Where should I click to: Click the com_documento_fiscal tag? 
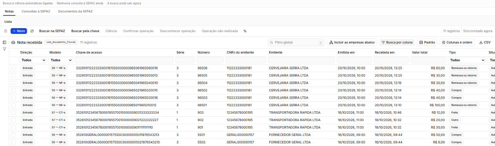pos(61,42)
